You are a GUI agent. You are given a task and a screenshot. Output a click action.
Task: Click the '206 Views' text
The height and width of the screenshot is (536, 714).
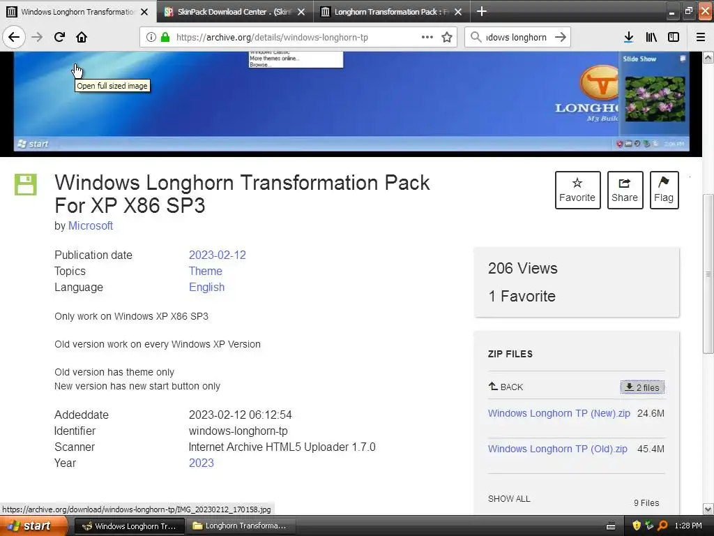tap(522, 269)
